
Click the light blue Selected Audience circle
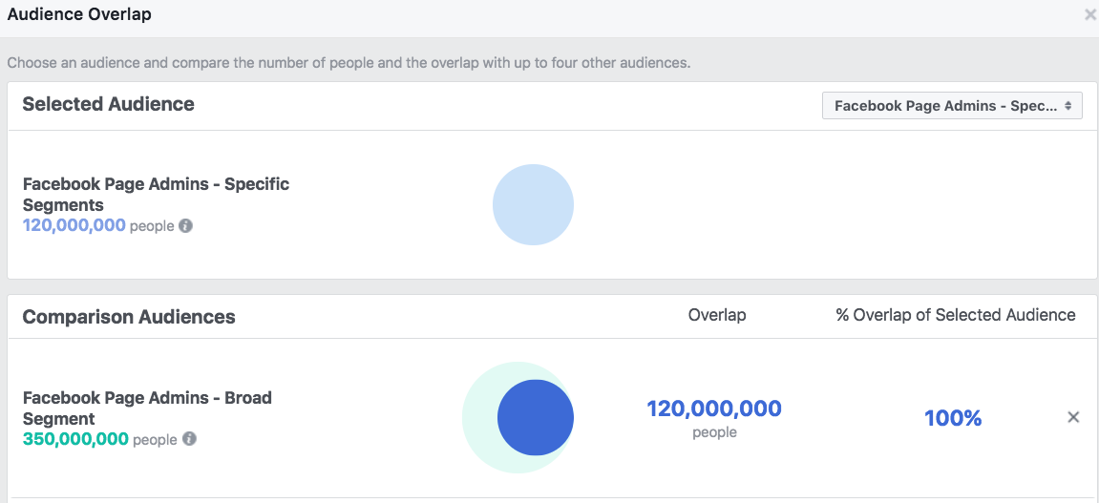tap(534, 204)
